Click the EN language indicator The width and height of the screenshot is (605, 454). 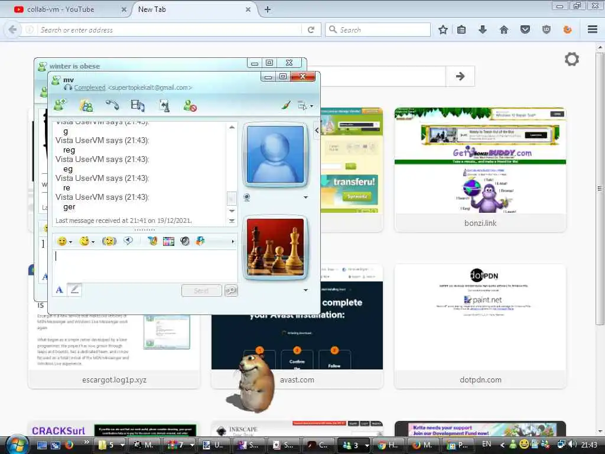487,444
